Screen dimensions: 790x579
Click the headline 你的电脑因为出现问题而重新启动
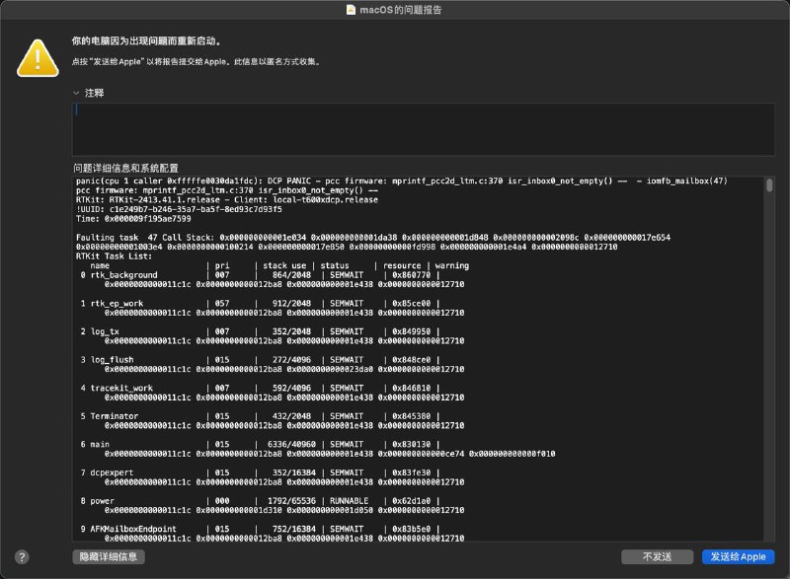pos(145,40)
